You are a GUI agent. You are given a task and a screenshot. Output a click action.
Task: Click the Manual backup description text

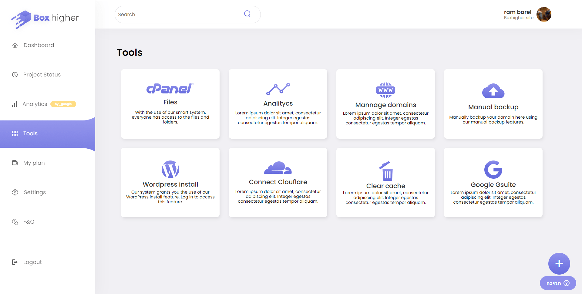point(493,120)
